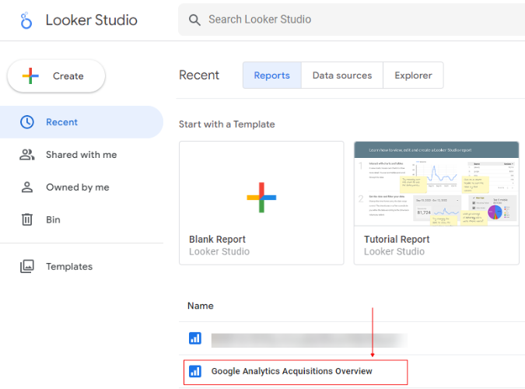Image resolution: width=525 pixels, height=389 pixels.
Task: Open the blurred-name report row
Action: click(352, 338)
